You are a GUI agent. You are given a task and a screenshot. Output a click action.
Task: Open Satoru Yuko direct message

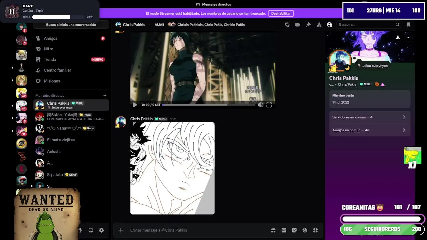[71, 117]
